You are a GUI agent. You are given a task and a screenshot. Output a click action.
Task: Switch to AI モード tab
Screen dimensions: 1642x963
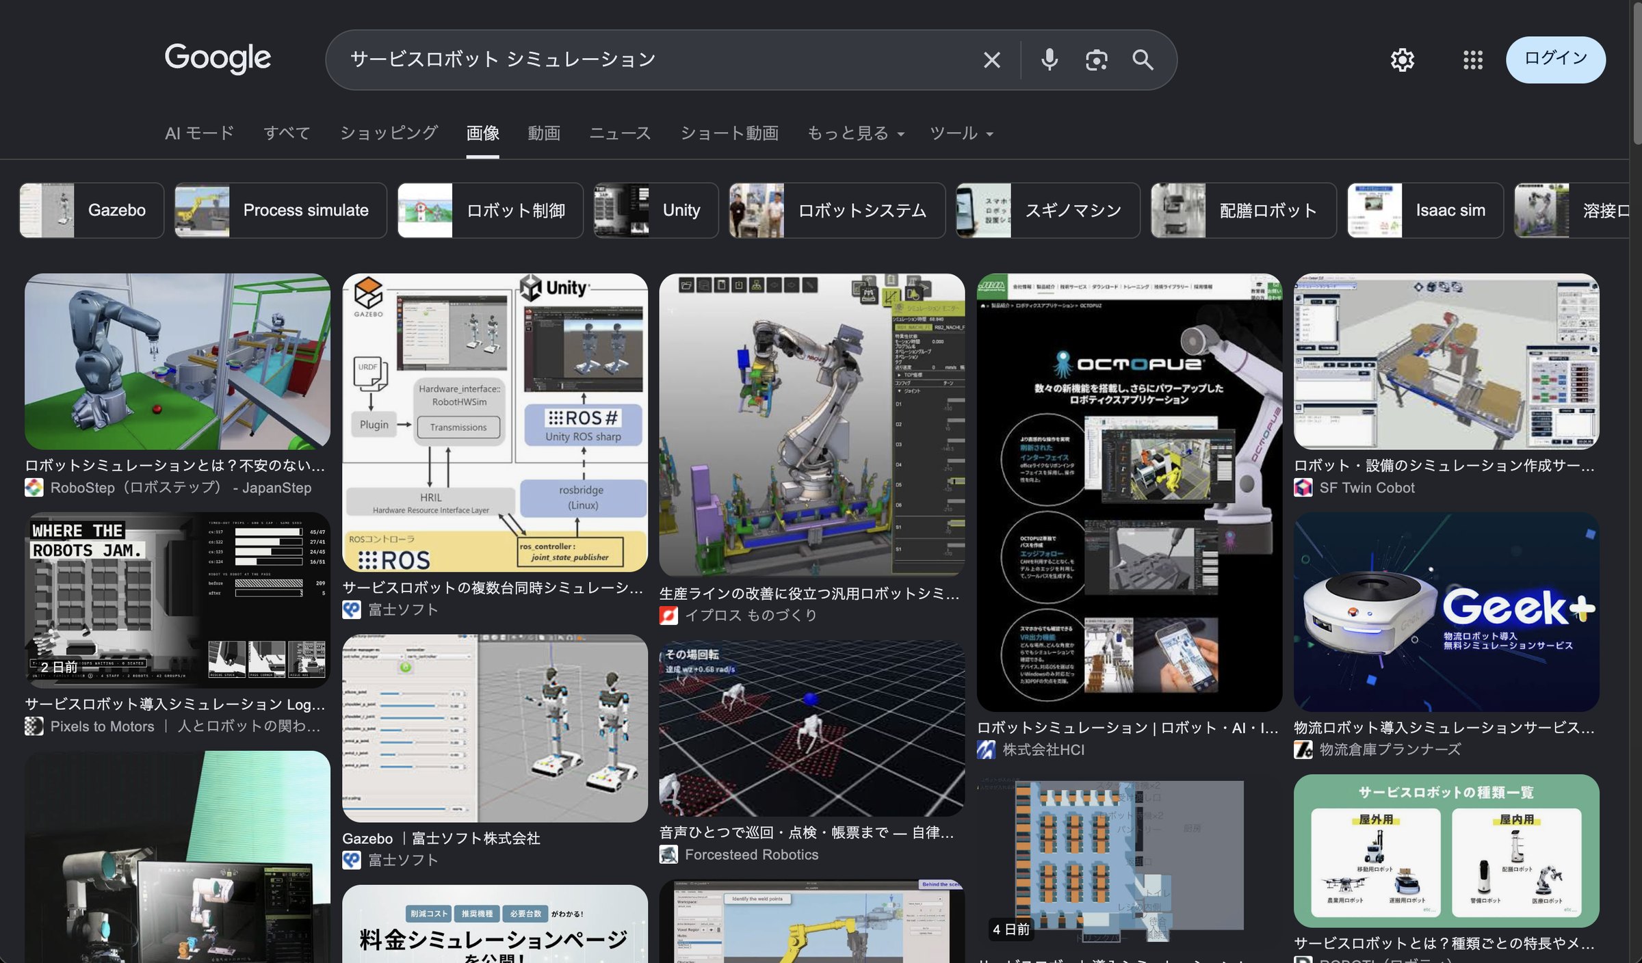coord(199,133)
